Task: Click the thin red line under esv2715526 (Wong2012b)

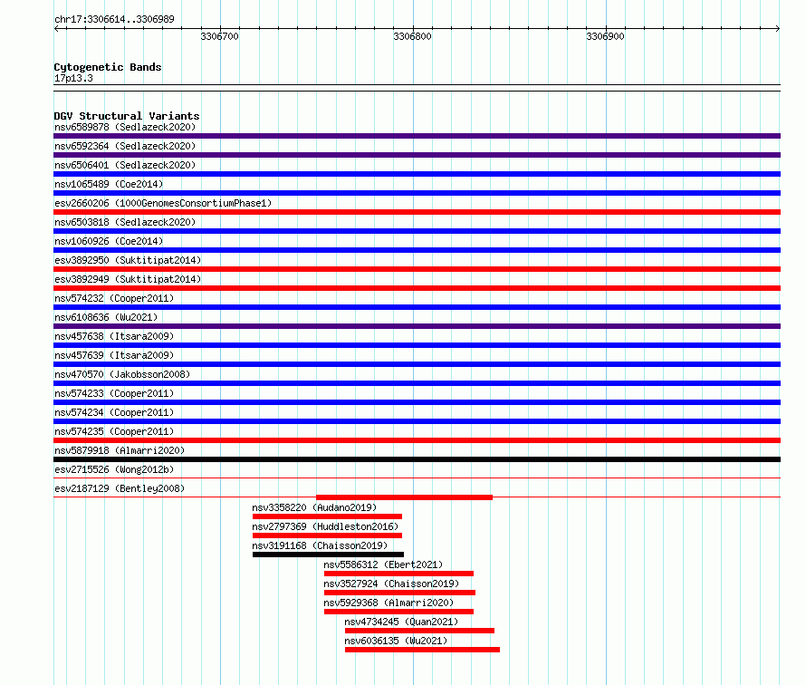Action: (x=417, y=478)
